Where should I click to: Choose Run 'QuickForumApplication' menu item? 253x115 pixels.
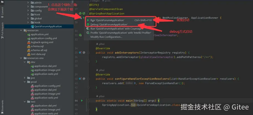click(119, 20)
